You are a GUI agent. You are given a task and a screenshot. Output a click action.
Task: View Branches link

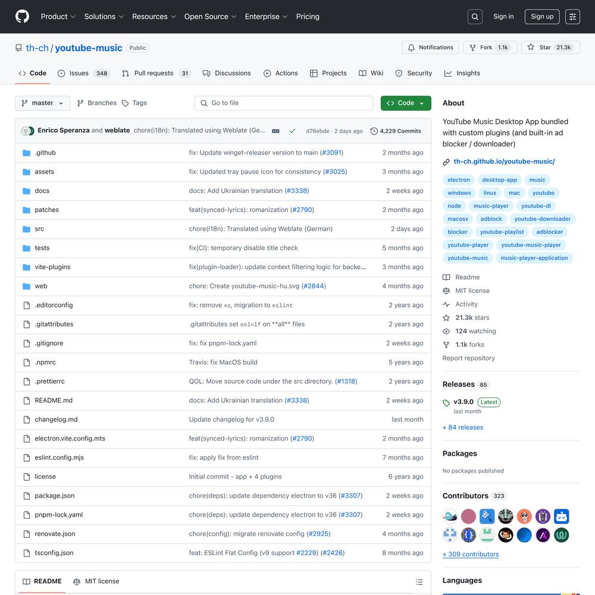coord(97,103)
